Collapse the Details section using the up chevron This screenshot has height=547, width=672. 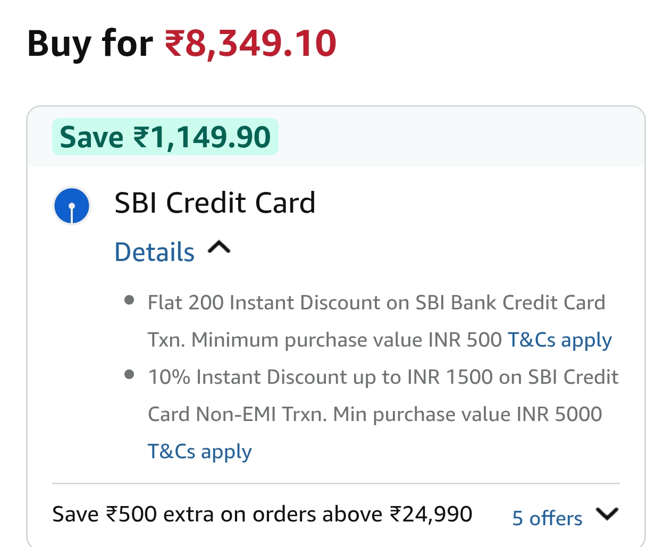pos(219,248)
